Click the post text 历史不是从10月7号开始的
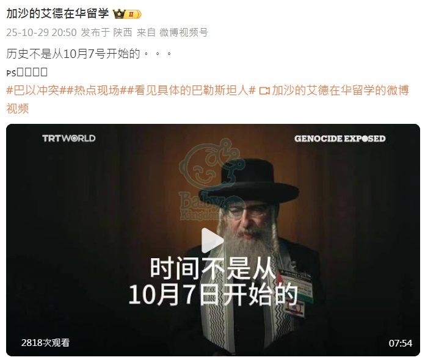 [x=73, y=54]
